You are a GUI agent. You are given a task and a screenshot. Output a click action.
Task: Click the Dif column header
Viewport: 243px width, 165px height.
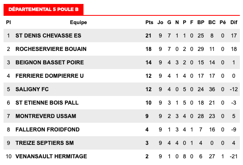pos(234,22)
